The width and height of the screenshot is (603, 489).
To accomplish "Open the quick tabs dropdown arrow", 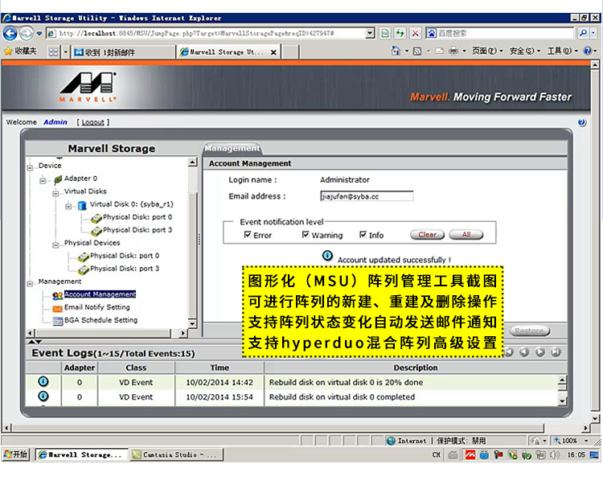I will 65,52.
